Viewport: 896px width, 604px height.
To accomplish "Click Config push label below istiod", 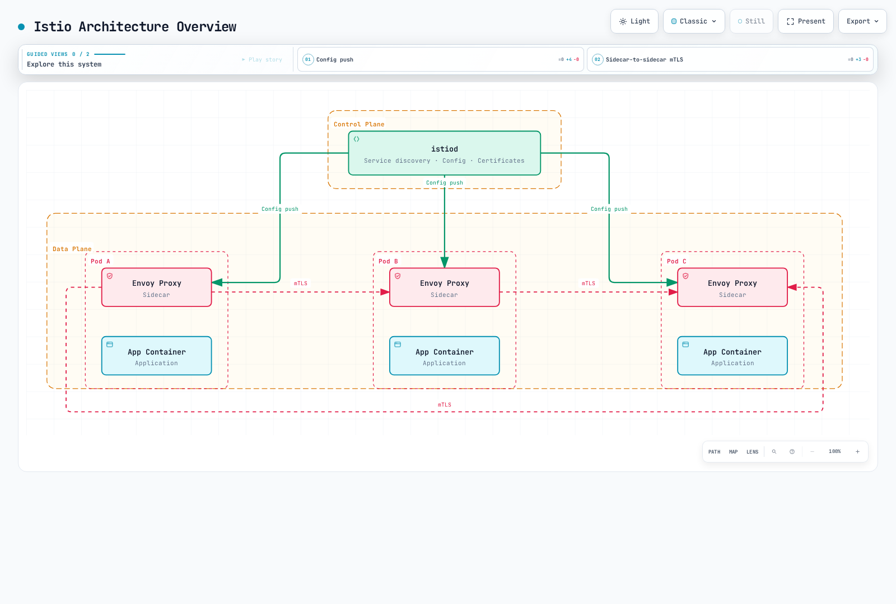I will click(445, 183).
